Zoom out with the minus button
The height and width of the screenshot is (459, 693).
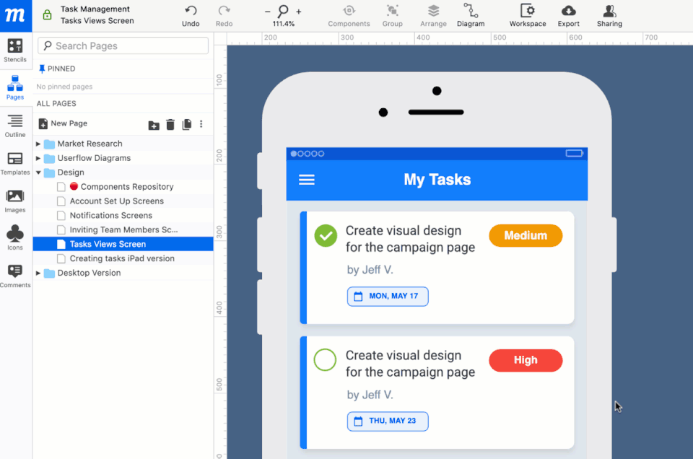point(267,12)
